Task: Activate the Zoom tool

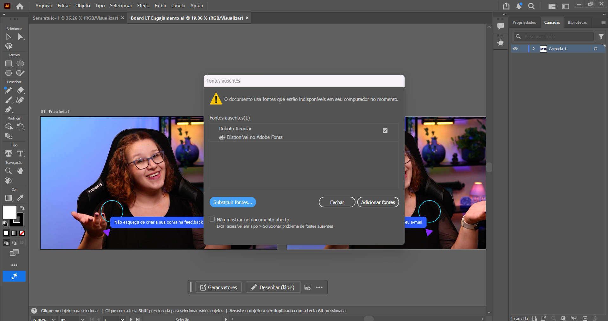Action: [x=9, y=171]
